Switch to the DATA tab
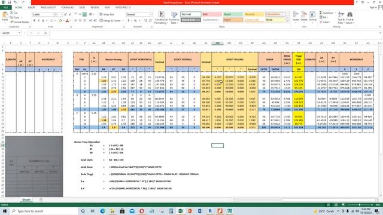383x215 pixels. (82, 8)
